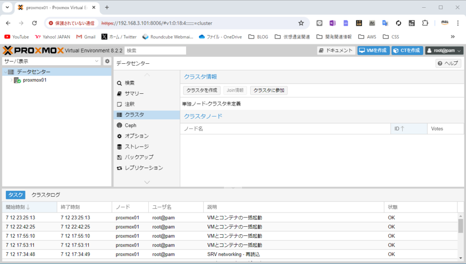Open the サーバ表示 view dropdown
The image size is (466, 264).
pyautogui.click(x=51, y=61)
